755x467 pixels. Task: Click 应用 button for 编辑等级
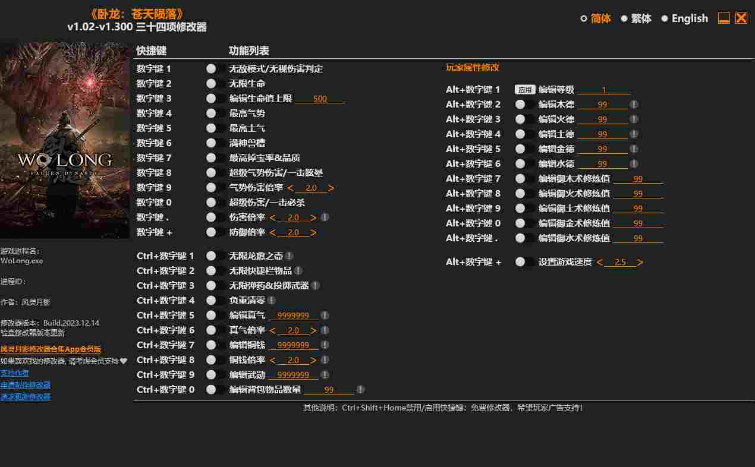click(525, 90)
